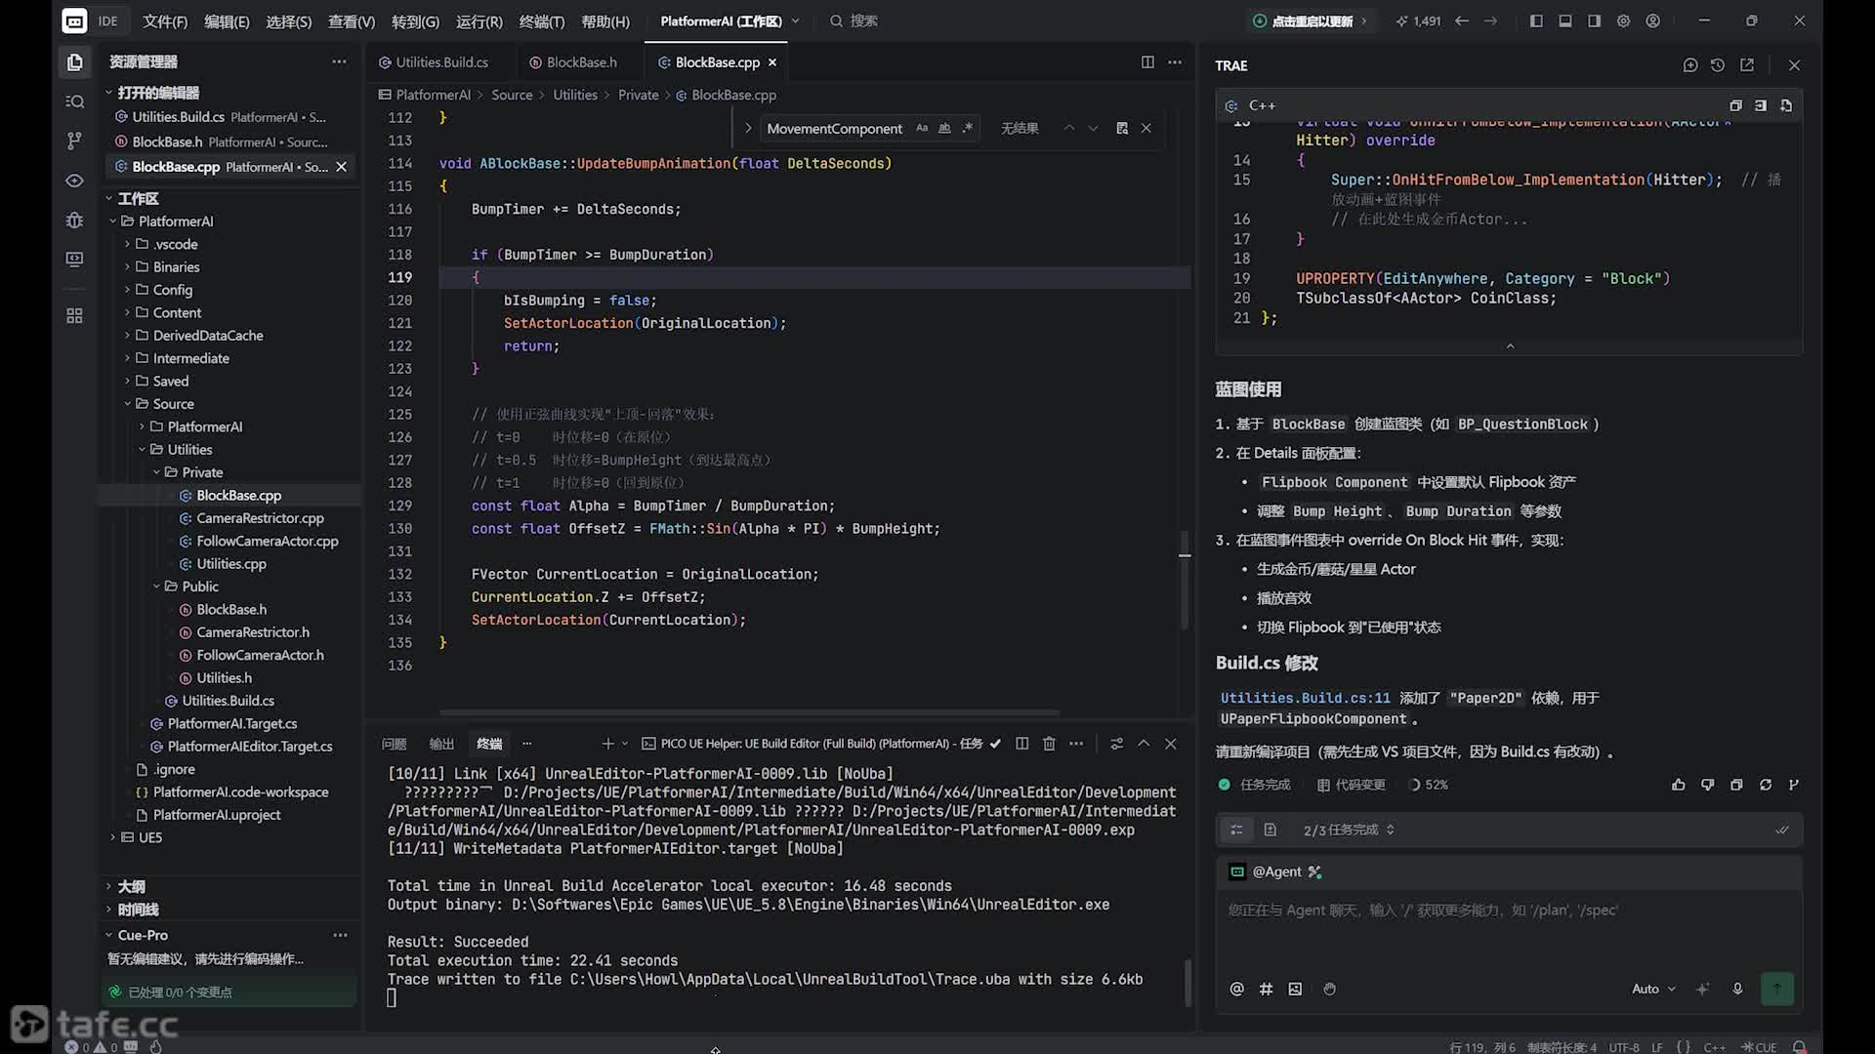Copy the agent response
Screen dimensions: 1875x1054
[x=1736, y=785]
